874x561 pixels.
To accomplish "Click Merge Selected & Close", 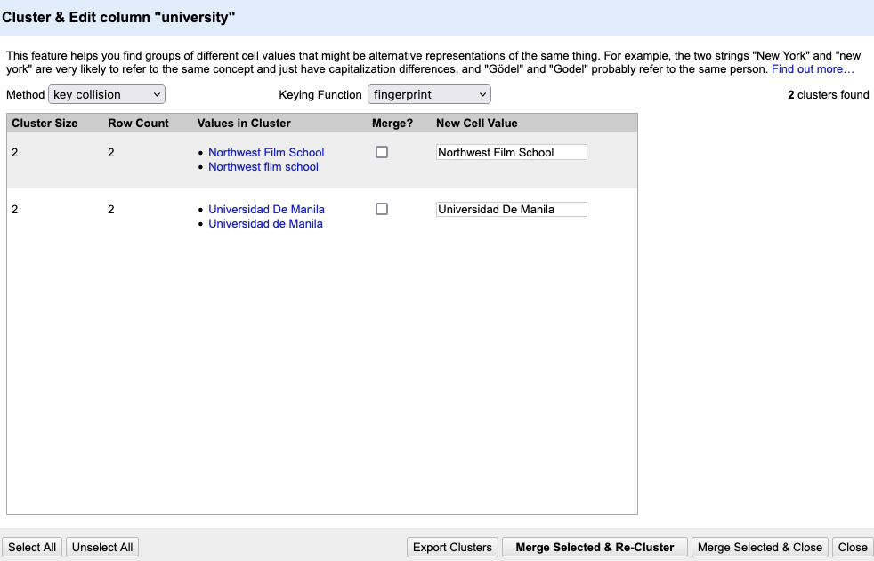I will click(760, 547).
